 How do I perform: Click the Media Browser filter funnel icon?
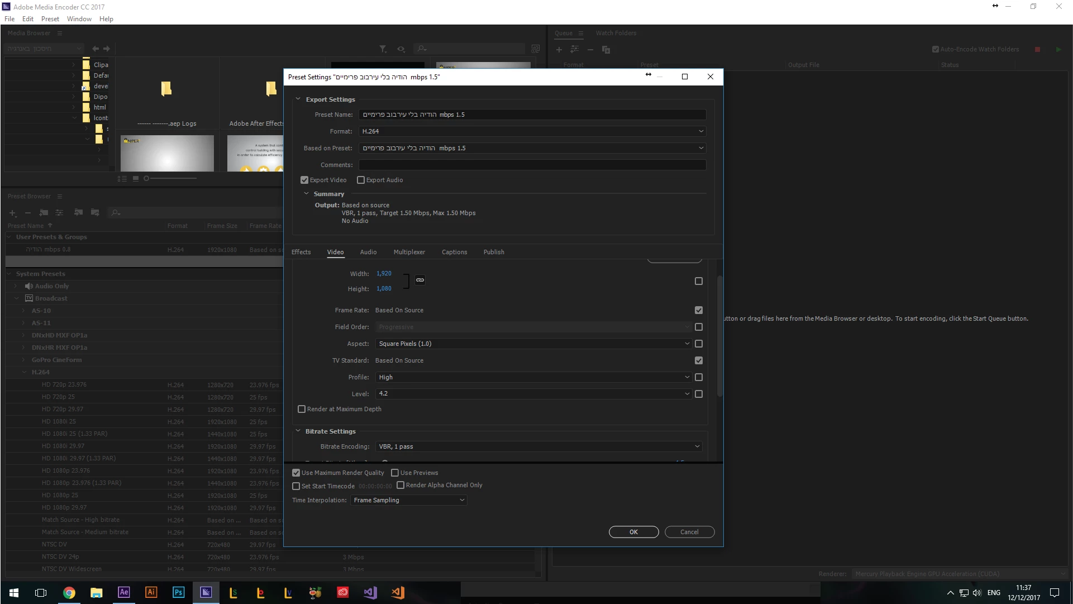[383, 49]
